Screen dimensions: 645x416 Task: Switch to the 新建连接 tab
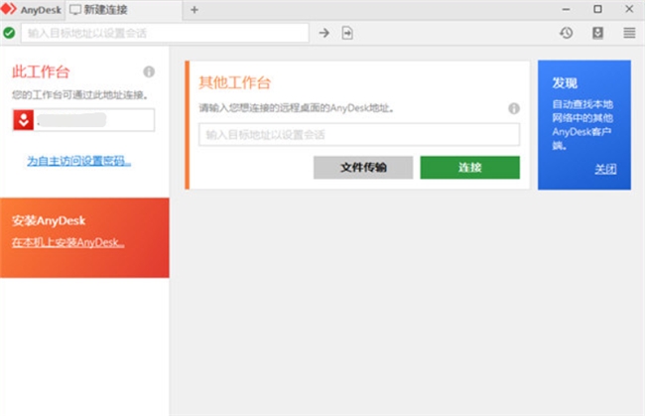click(123, 10)
